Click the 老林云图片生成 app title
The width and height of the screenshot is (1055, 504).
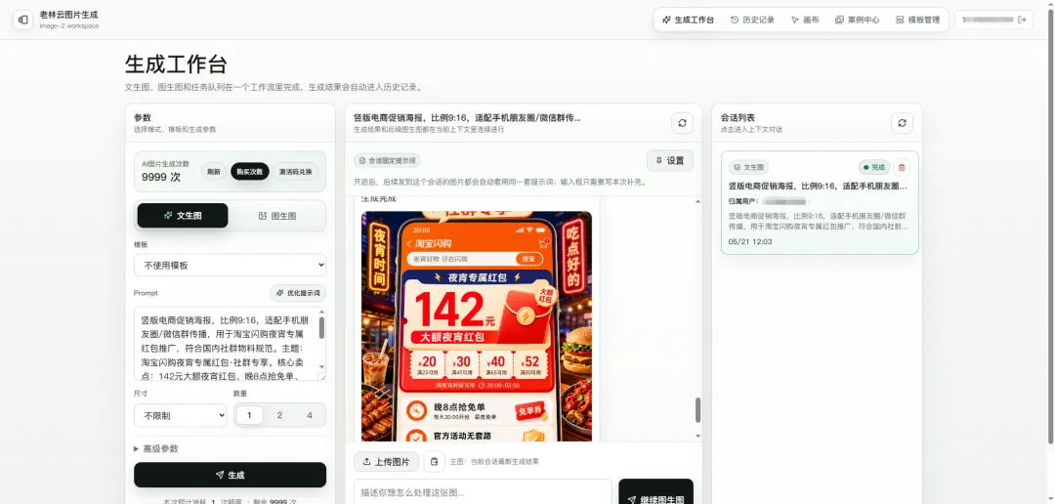coord(68,15)
